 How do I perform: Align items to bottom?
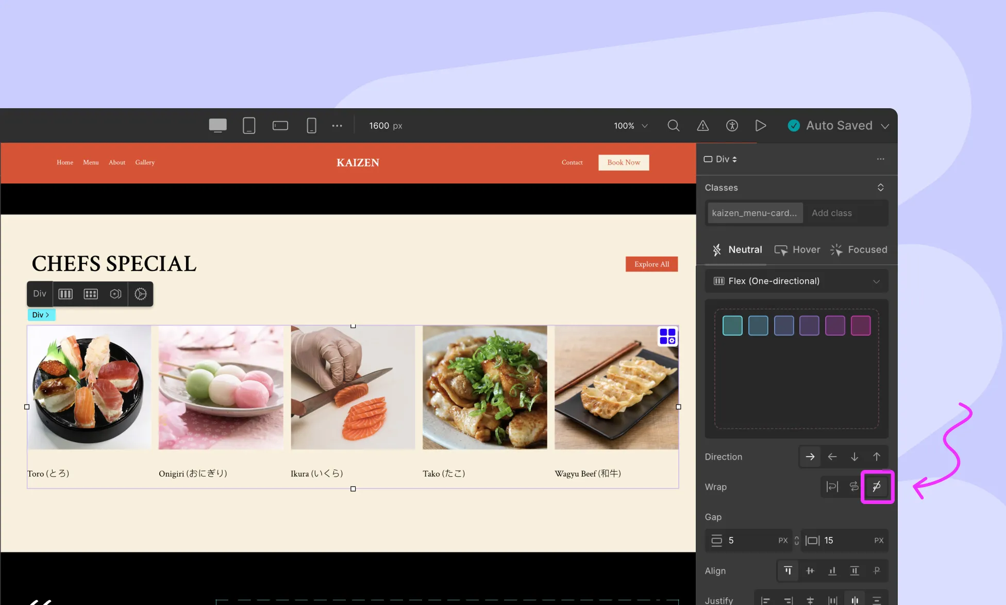tap(832, 570)
